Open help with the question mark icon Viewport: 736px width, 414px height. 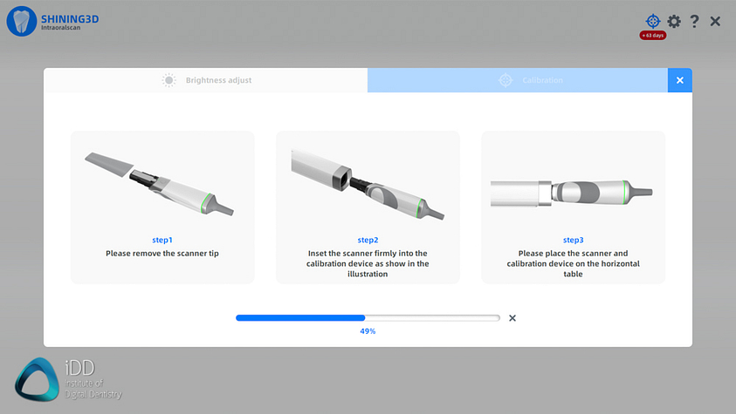[695, 21]
